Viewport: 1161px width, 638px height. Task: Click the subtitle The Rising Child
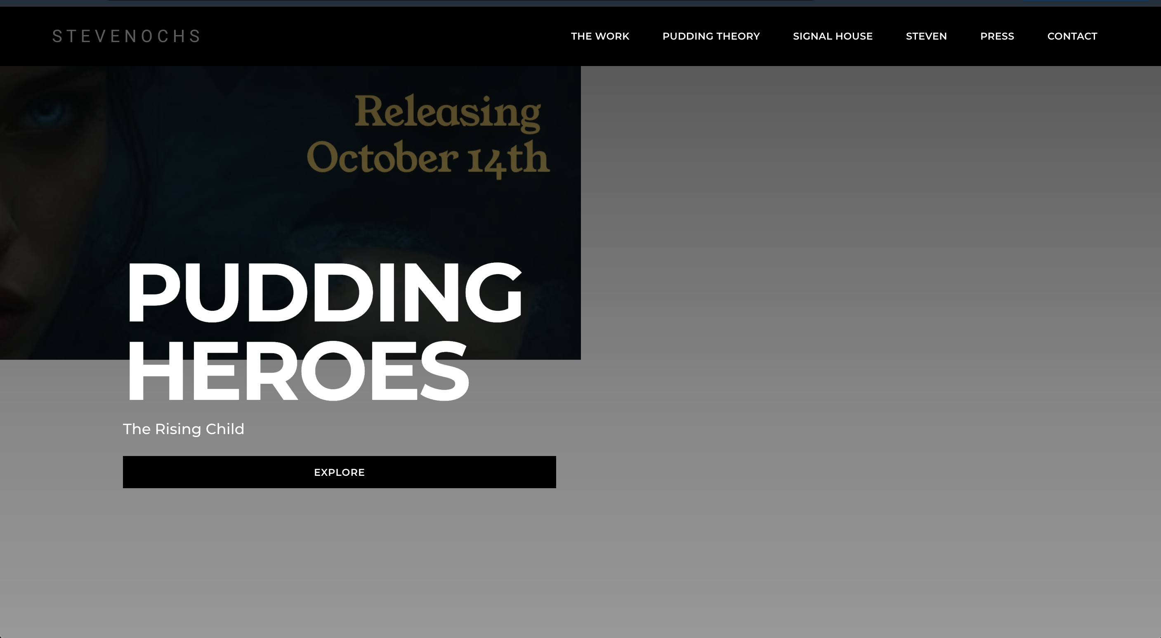[184, 429]
